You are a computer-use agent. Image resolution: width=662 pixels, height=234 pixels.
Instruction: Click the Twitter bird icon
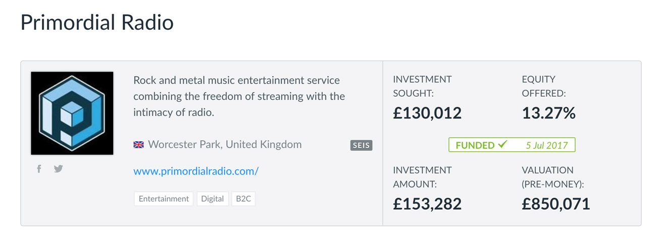[59, 169]
